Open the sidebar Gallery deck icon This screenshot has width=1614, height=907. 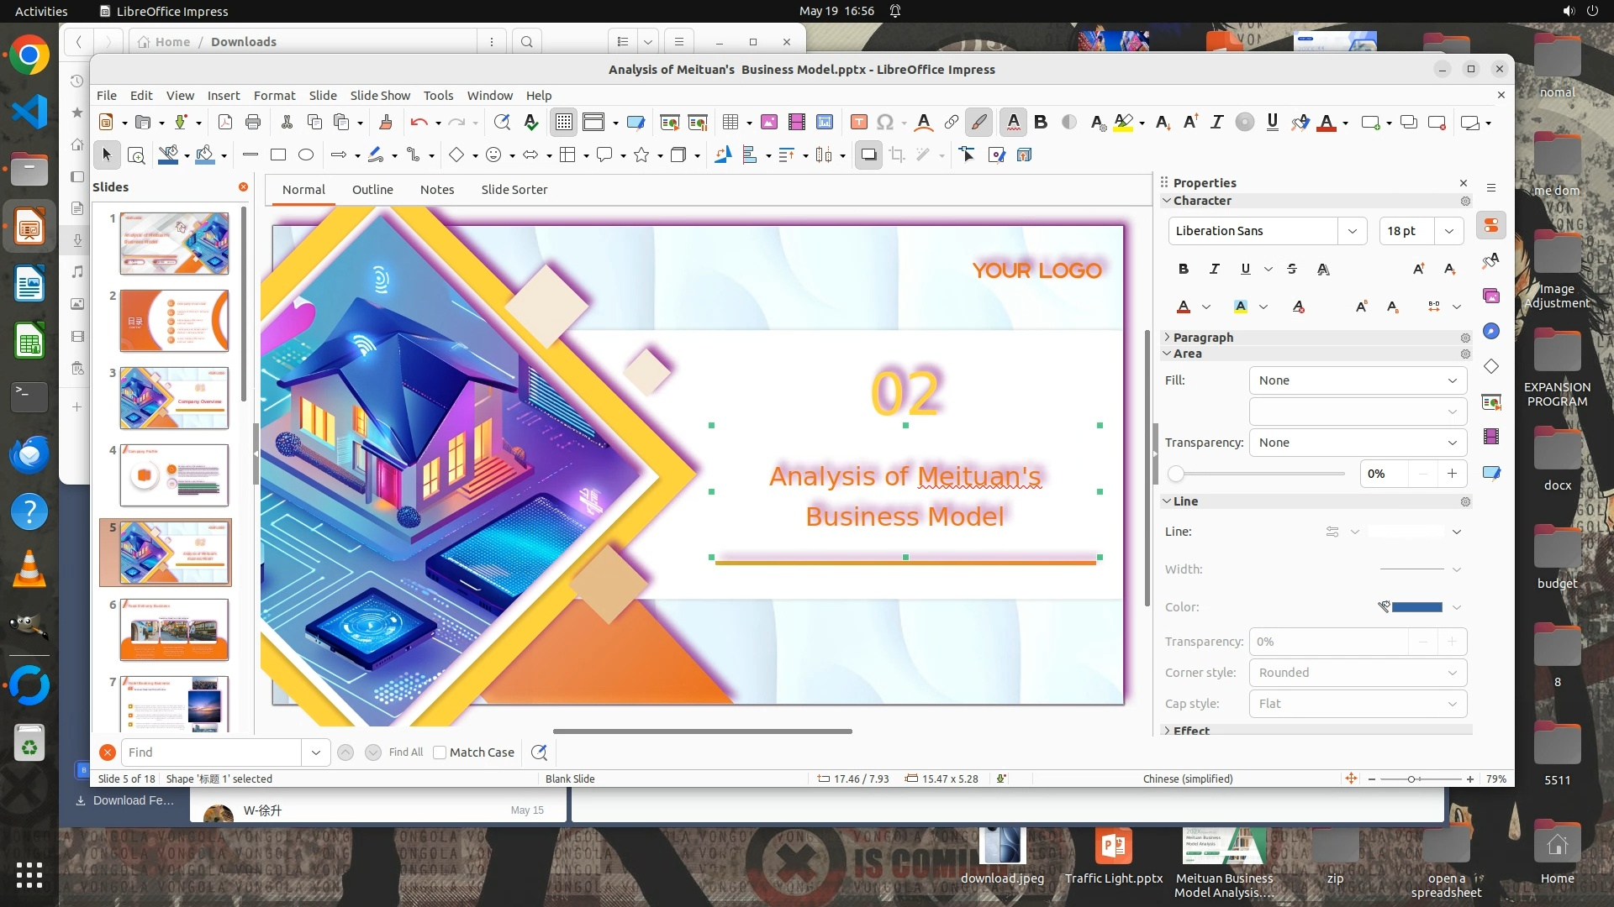[1491, 296]
